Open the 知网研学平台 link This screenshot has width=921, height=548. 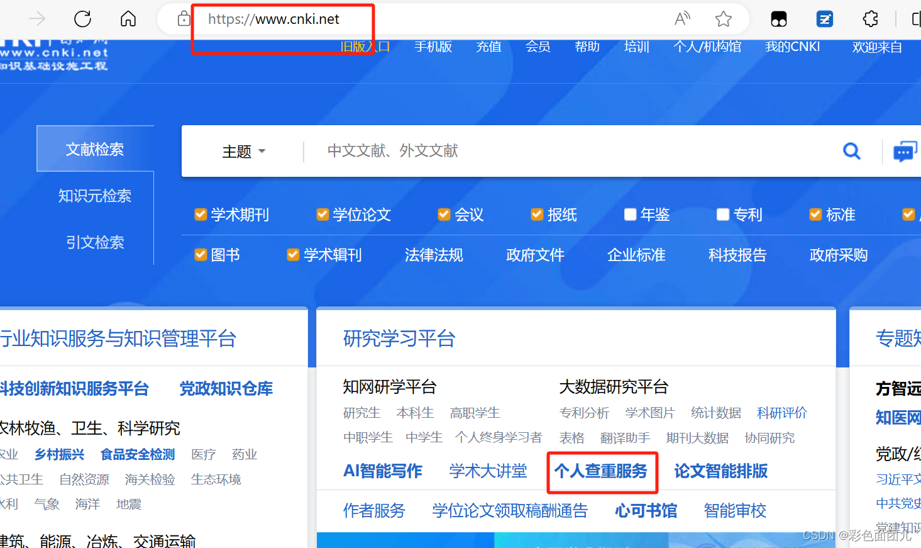(390, 387)
